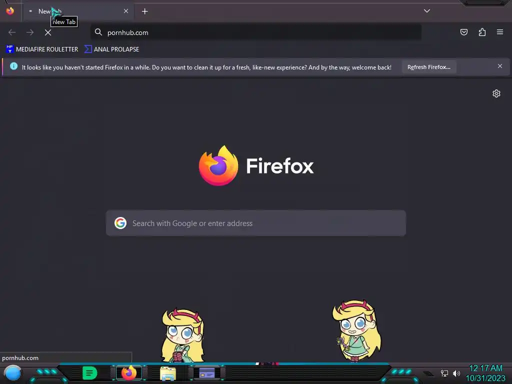512x384 pixels.
Task: Click the right Star Butterfly mascot holding wand
Action: click(357, 330)
